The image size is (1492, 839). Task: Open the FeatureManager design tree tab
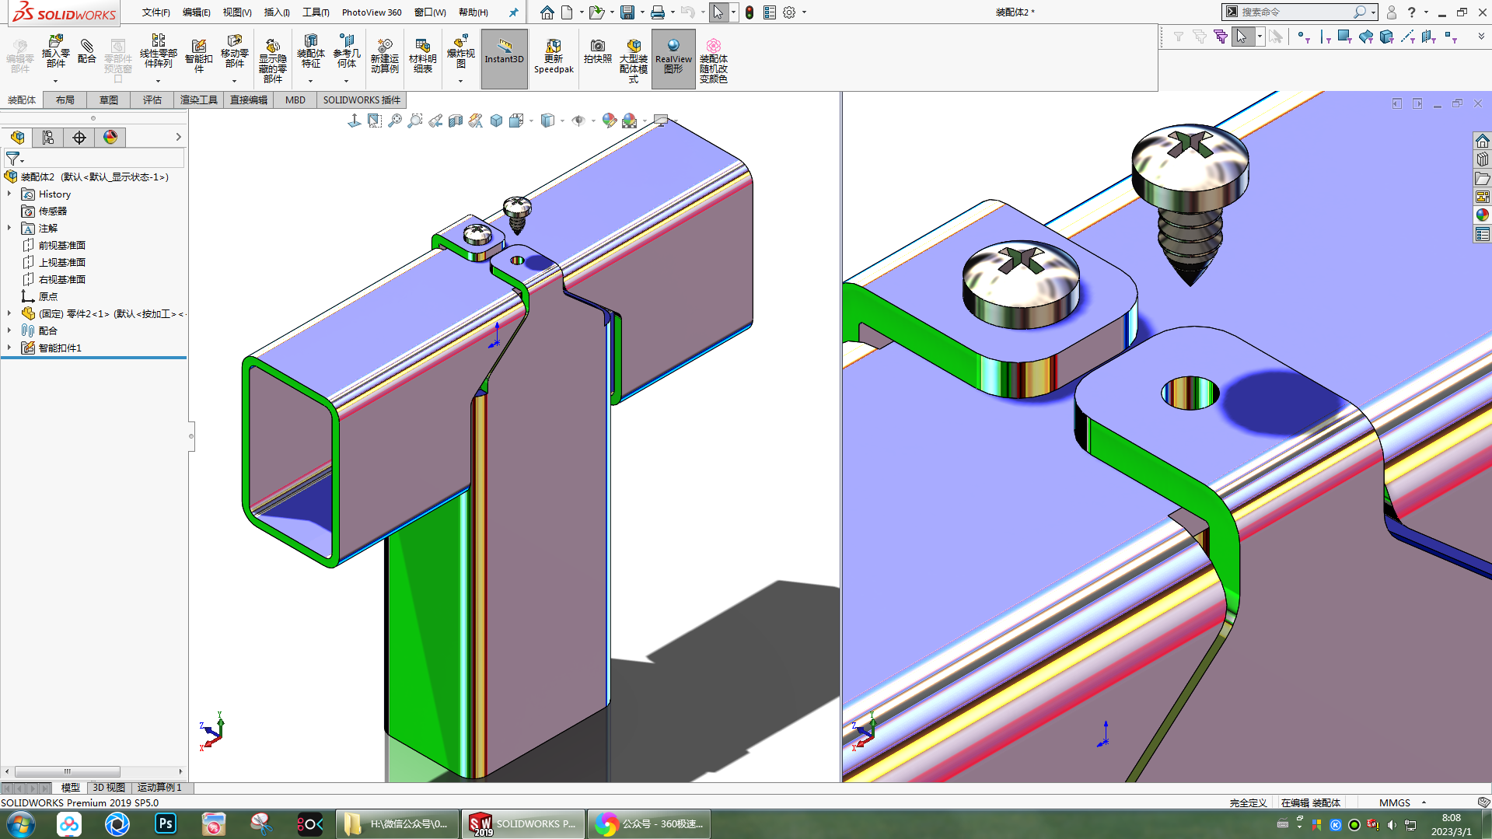17,138
